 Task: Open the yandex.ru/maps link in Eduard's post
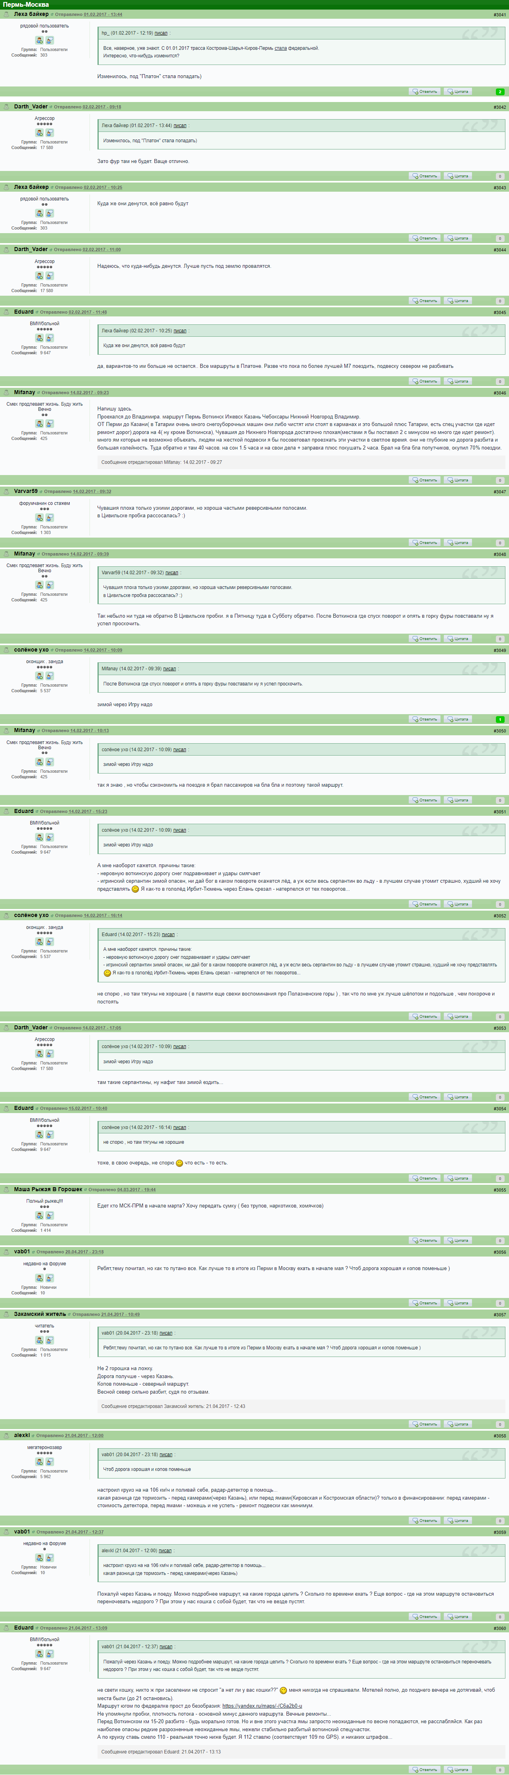click(x=262, y=1706)
